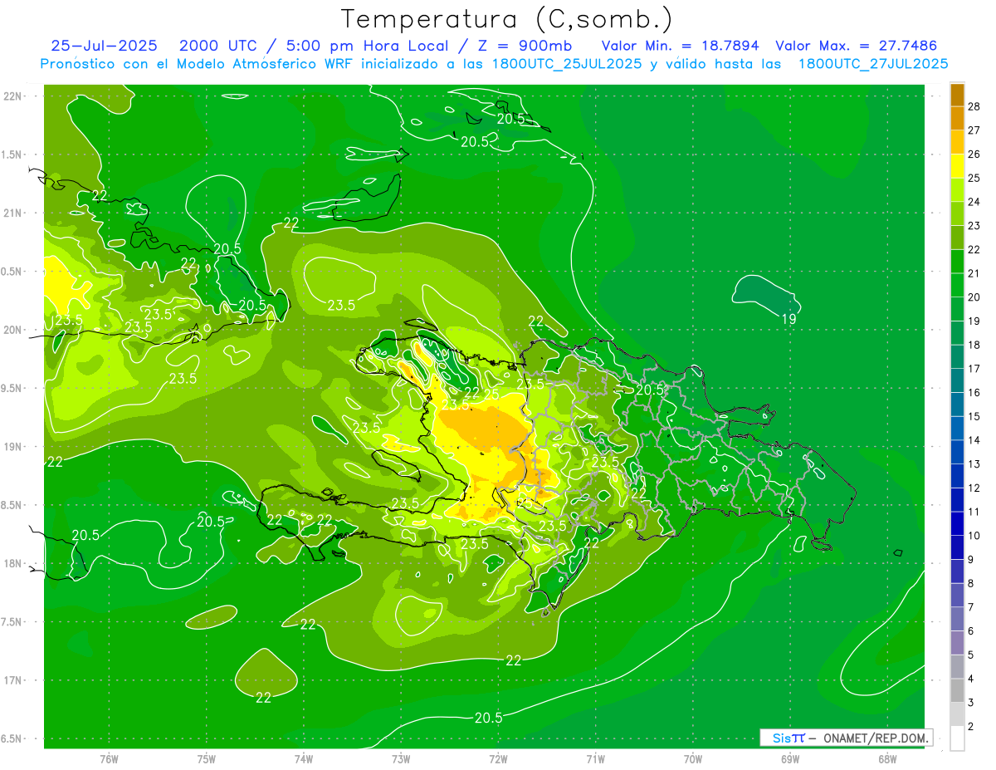Click the title "Temperatura (C,somb.)"
The height and width of the screenshot is (770, 996).
tap(506, 20)
